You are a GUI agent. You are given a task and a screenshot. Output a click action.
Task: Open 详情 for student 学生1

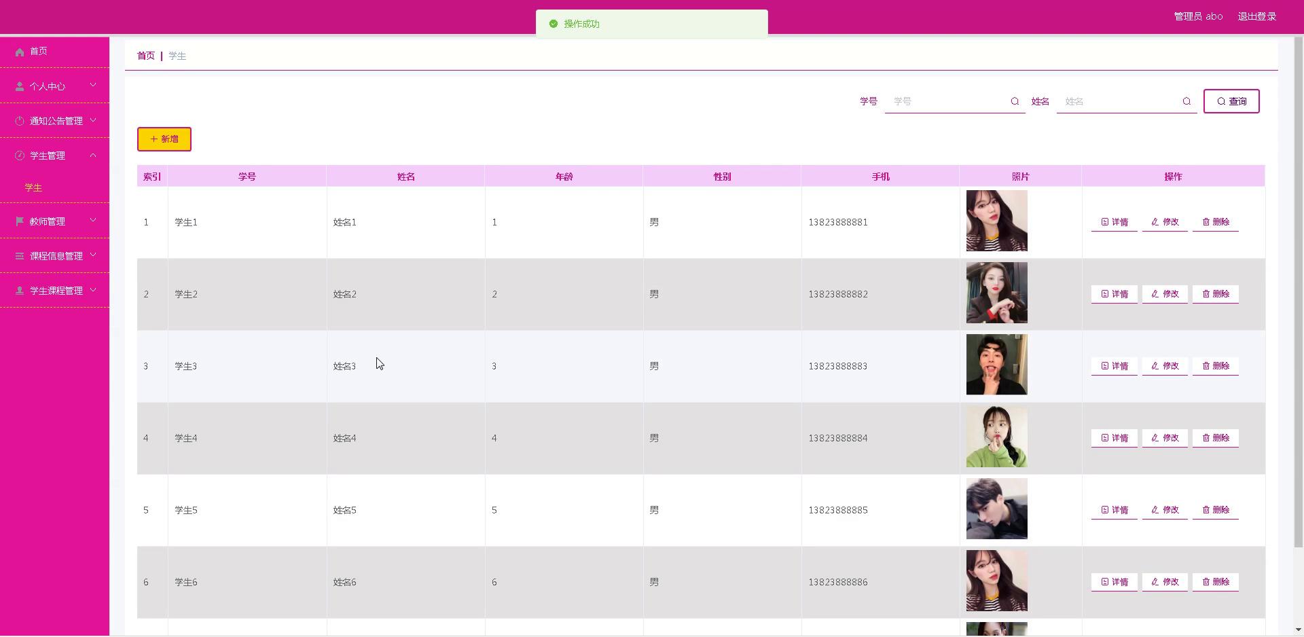1114,222
